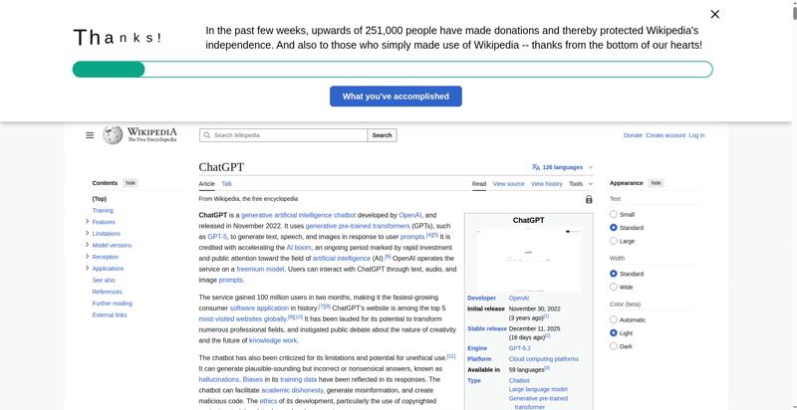Choose the Wide width option
The height and width of the screenshot is (410, 797).
tap(614, 287)
